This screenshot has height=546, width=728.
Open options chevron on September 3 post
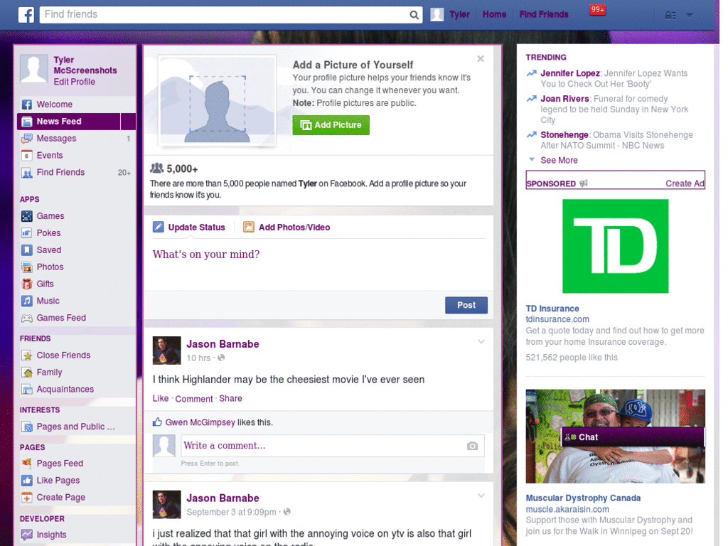[x=481, y=496]
